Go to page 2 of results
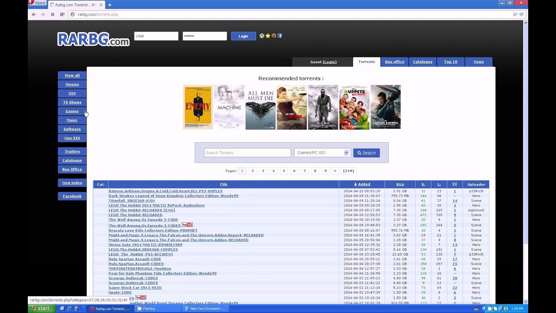This screenshot has width=556, height=313. (x=252, y=171)
